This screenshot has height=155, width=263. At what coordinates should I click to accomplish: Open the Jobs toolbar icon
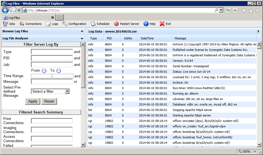tap(5, 24)
